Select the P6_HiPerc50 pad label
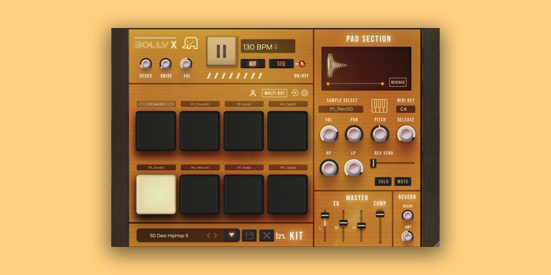This screenshot has width=551, height=275. tap(200, 168)
